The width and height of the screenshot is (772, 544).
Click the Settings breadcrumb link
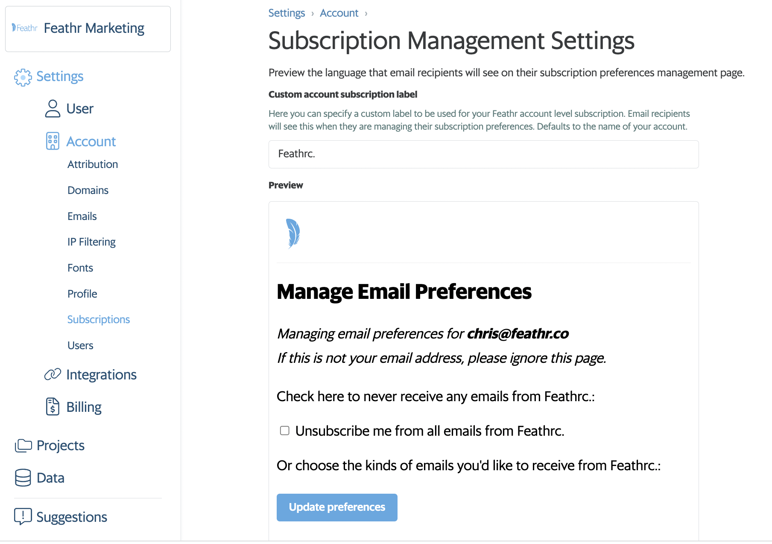pyautogui.click(x=287, y=13)
